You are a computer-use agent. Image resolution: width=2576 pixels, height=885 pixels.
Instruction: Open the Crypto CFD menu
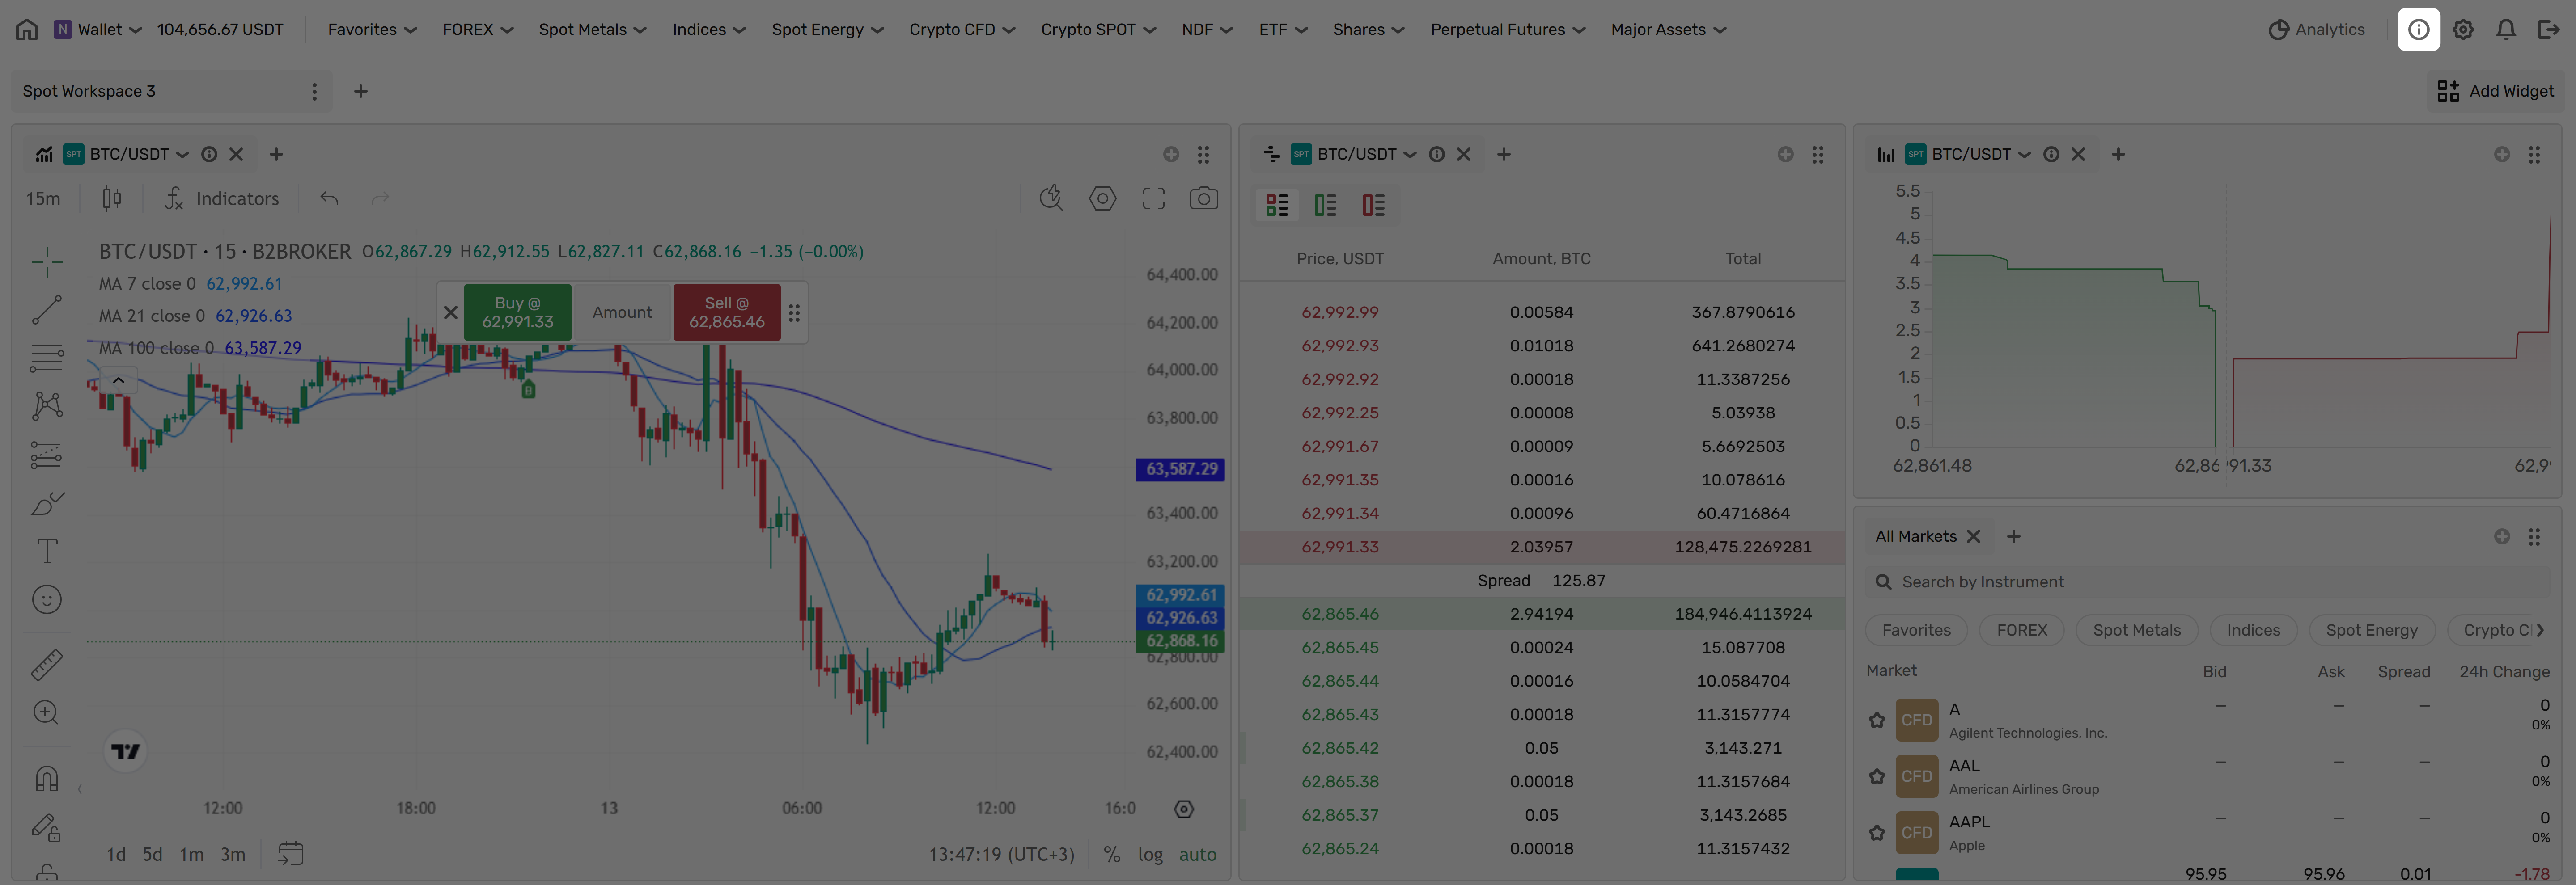point(962,29)
